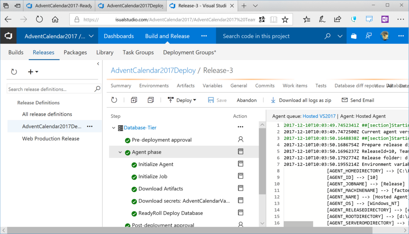Refresh the release definitions list

click(x=14, y=72)
